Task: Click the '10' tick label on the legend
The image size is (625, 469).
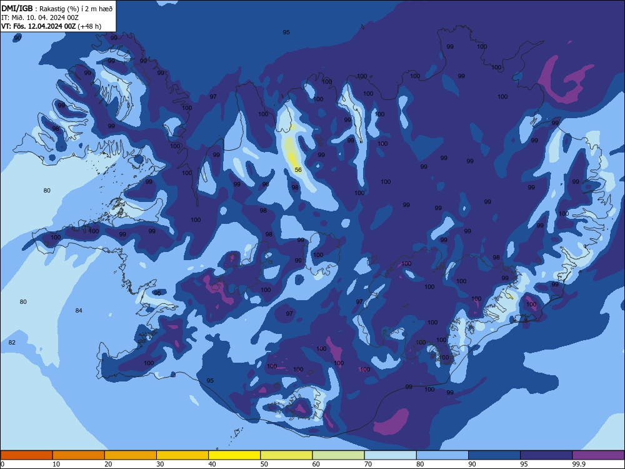Action: (x=56, y=464)
